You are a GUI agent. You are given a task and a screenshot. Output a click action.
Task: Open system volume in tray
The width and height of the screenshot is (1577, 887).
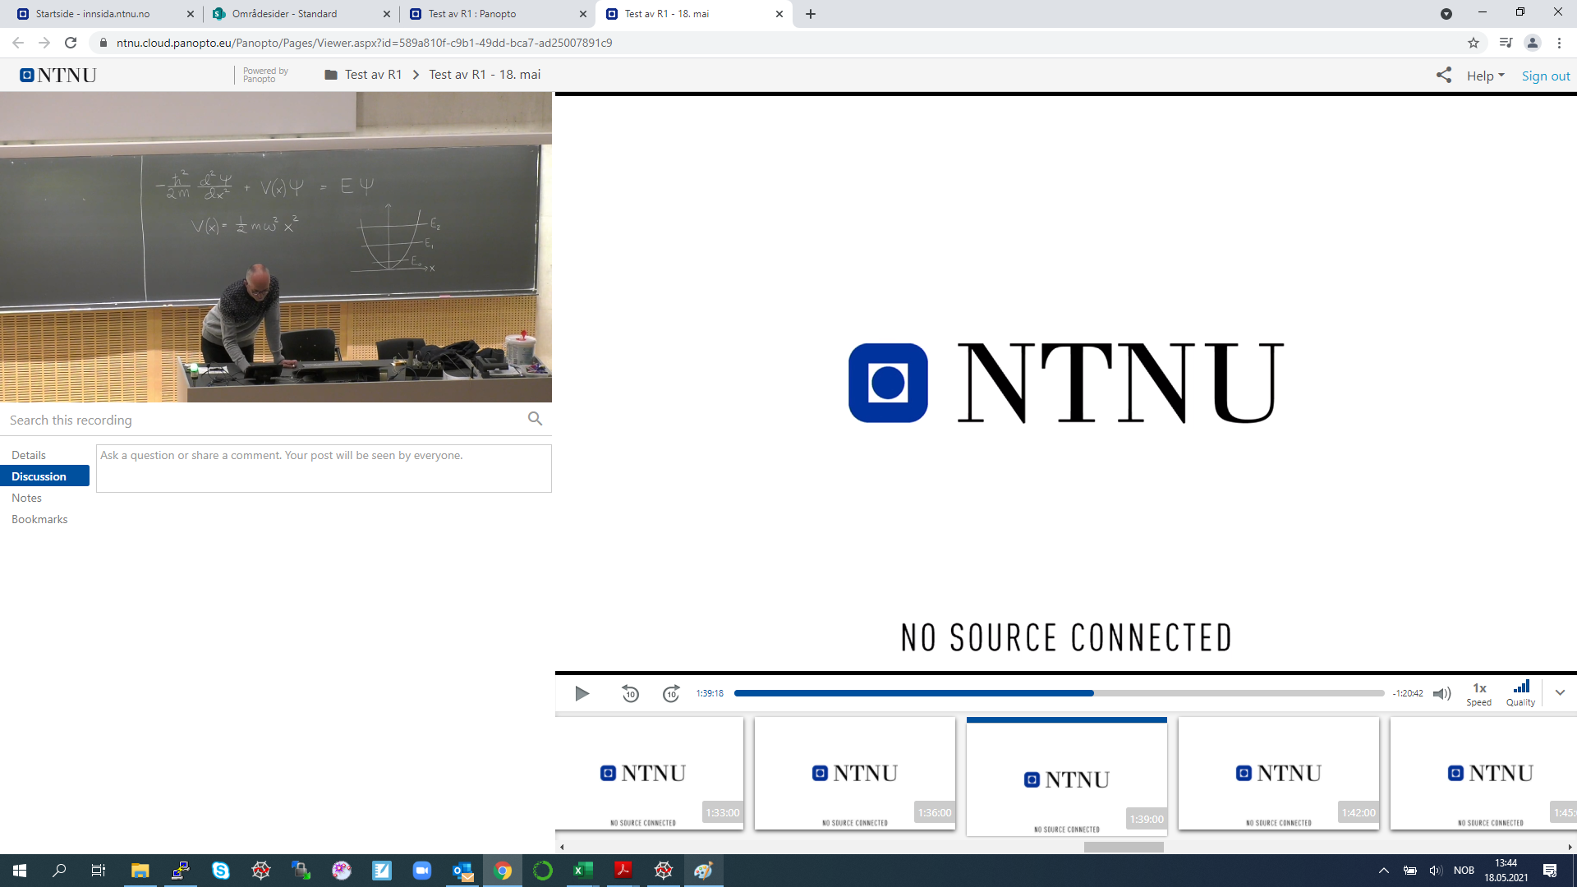(1436, 871)
